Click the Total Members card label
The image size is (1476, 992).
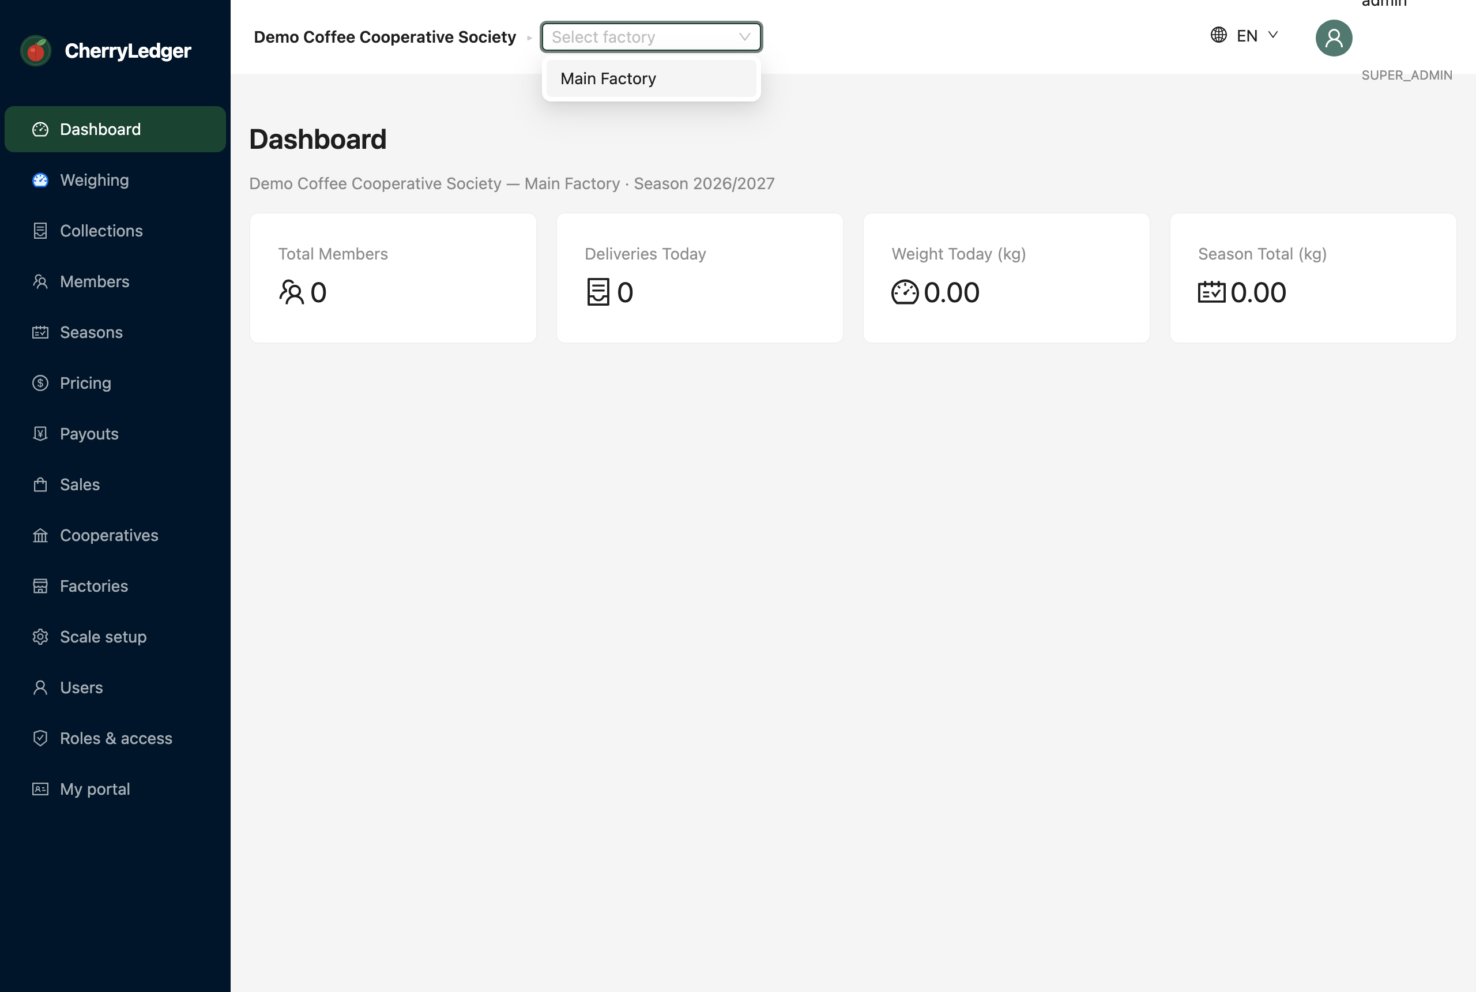pos(333,254)
